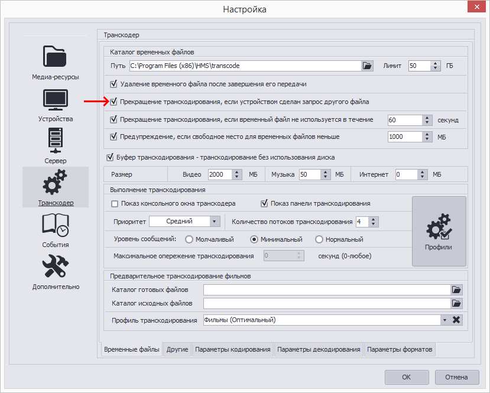Switch to the Параметры кодирования tab
This screenshot has height=393, width=490.
point(233,349)
